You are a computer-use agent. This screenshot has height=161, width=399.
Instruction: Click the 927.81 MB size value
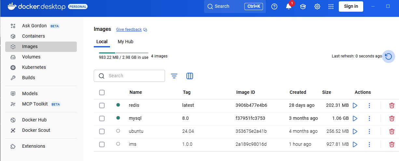[x=337, y=144]
